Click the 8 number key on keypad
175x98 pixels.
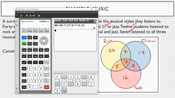point(35,69)
